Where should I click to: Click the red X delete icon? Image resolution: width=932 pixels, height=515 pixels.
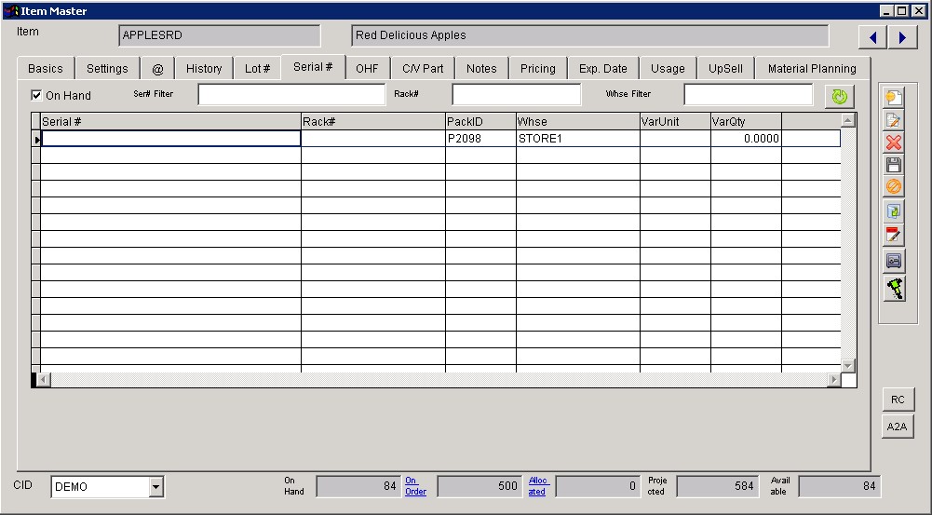[894, 142]
